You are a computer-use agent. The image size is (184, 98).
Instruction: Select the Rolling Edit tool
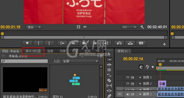[109, 70]
